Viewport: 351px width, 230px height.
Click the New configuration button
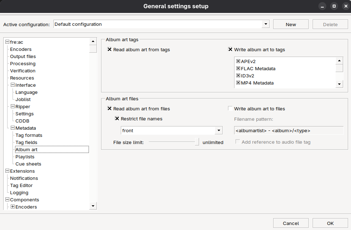coord(291,24)
